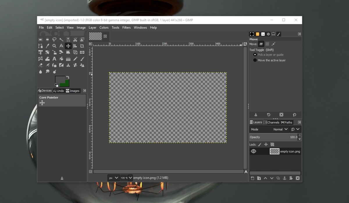Image resolution: width=349 pixels, height=203 pixels.
Task: Choose the Pencil tool
Action: click(75, 59)
